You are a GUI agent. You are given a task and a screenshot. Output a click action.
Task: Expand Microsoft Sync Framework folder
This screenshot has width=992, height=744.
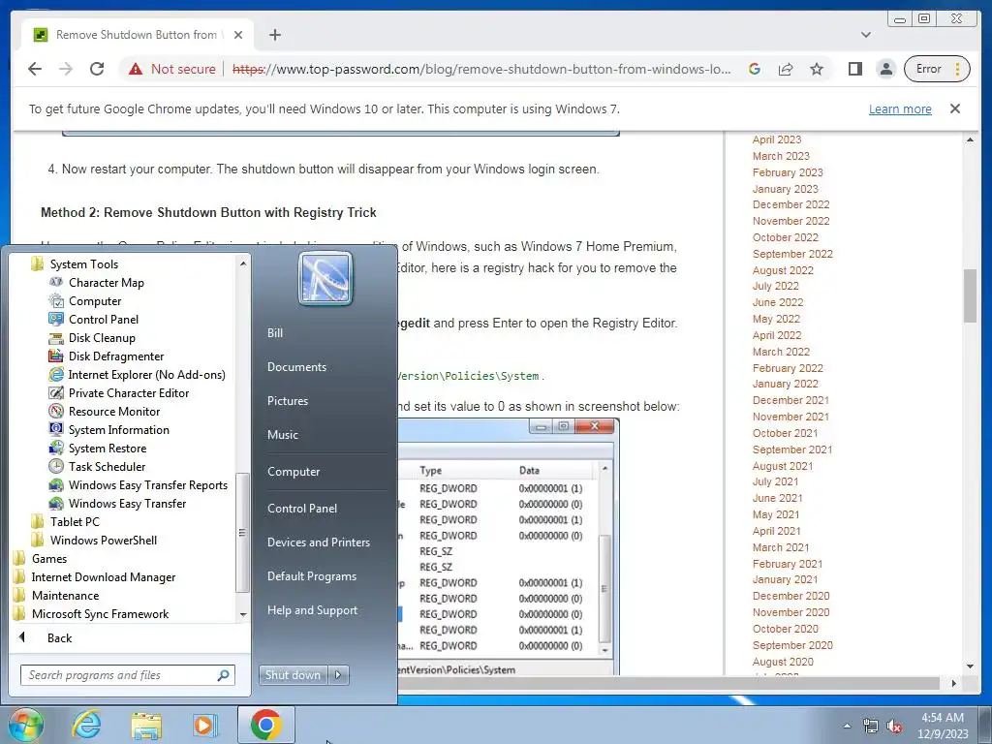[100, 613]
